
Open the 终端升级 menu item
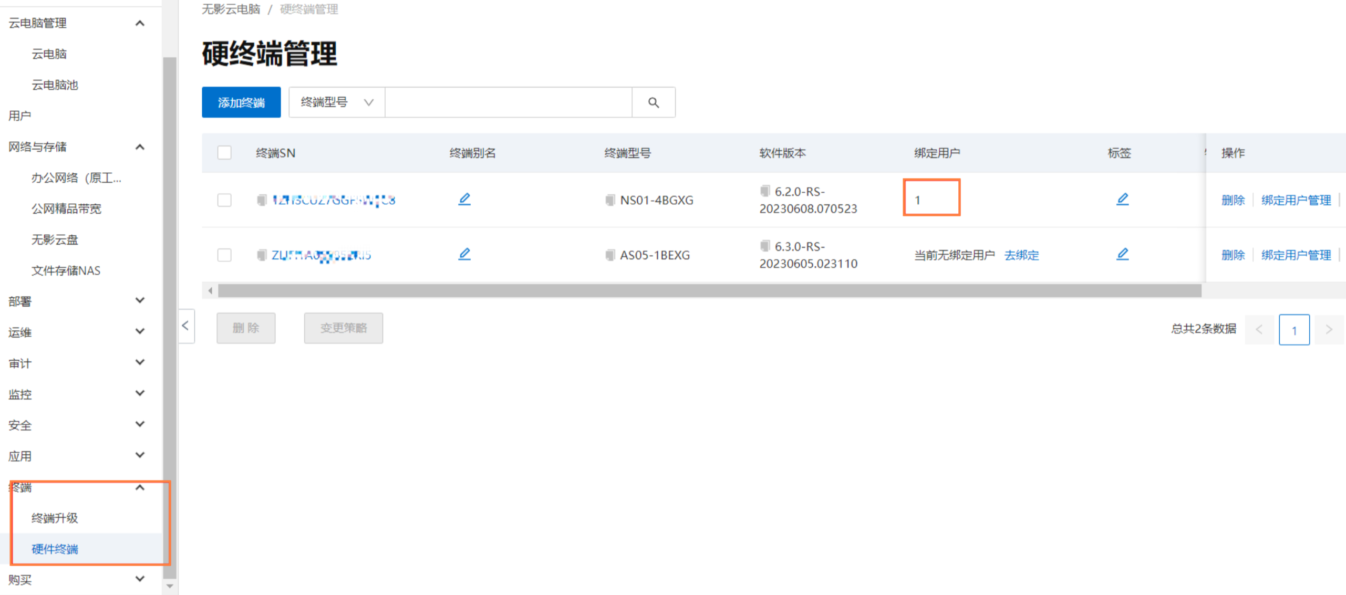(x=55, y=518)
